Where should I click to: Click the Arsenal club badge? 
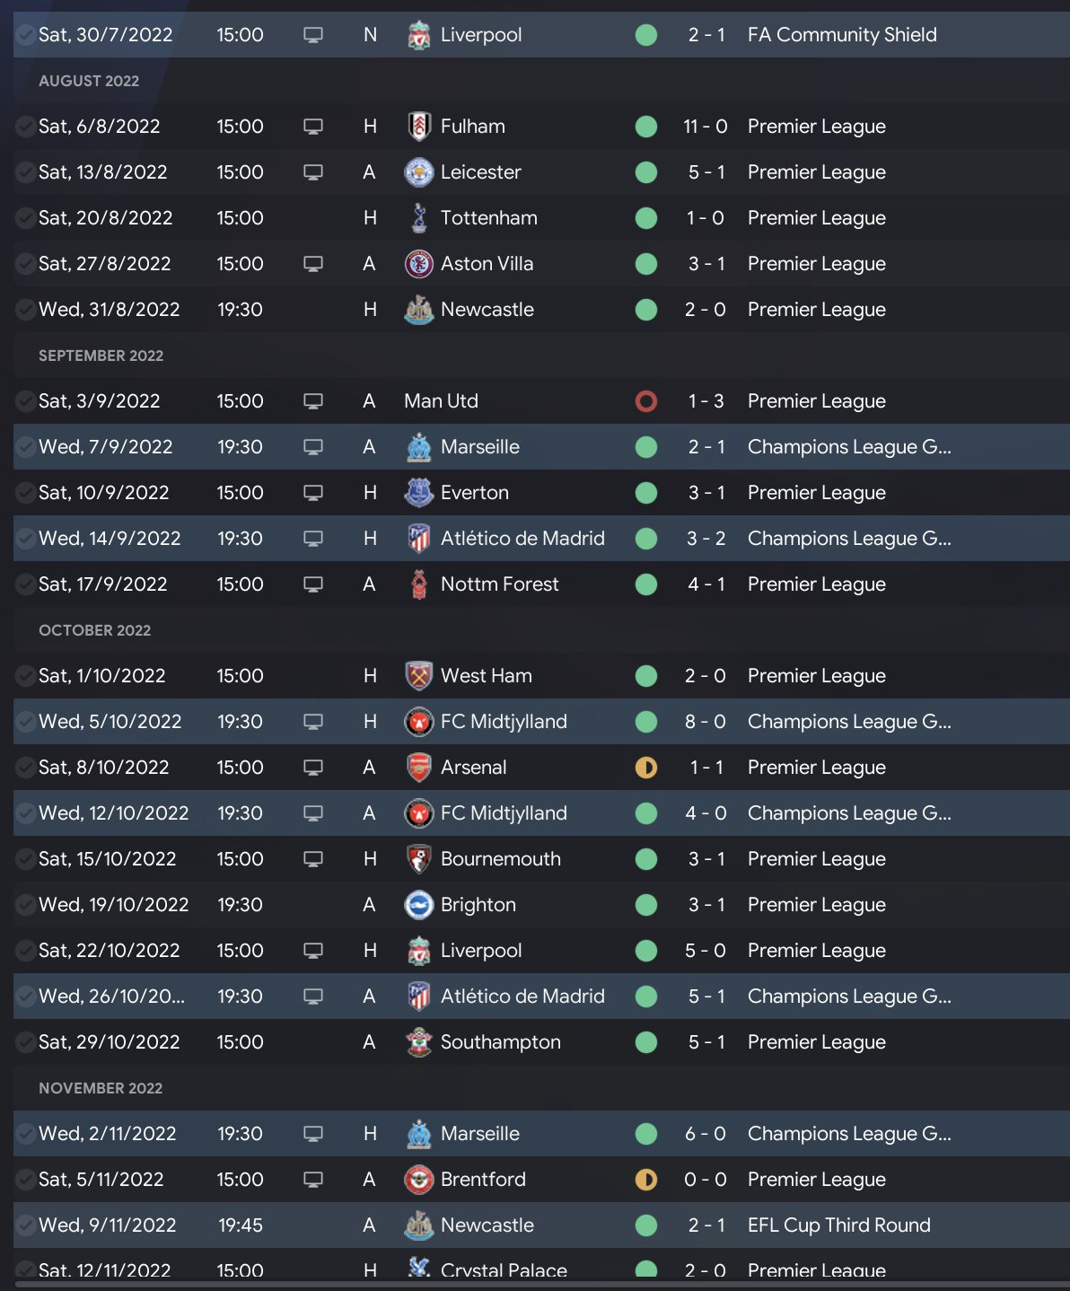418,768
